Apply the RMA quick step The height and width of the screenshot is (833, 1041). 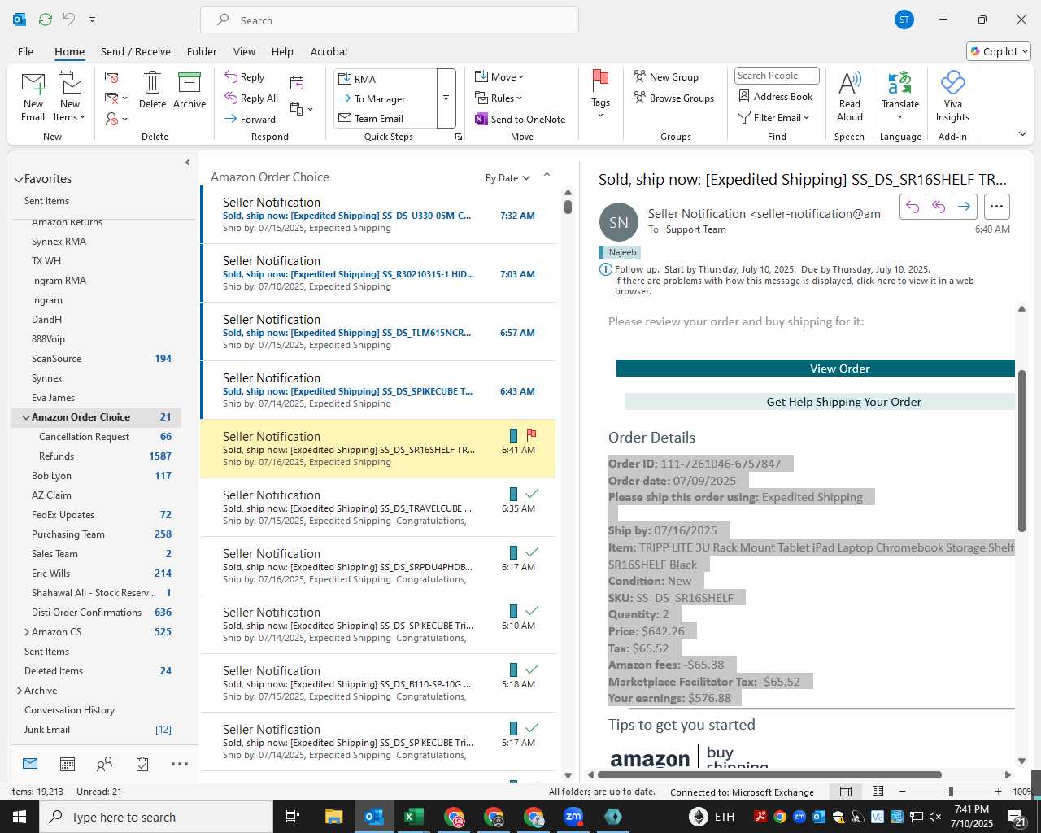tap(385, 79)
